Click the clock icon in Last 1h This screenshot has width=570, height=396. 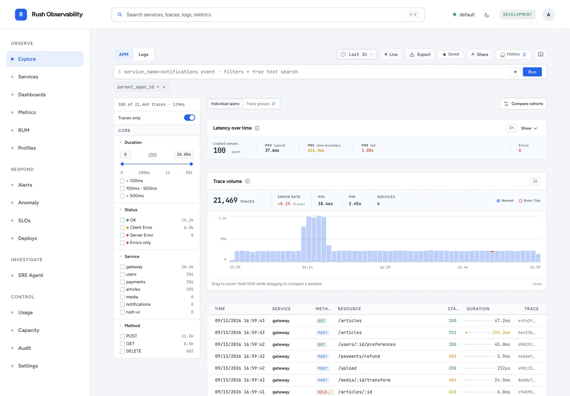(x=343, y=54)
